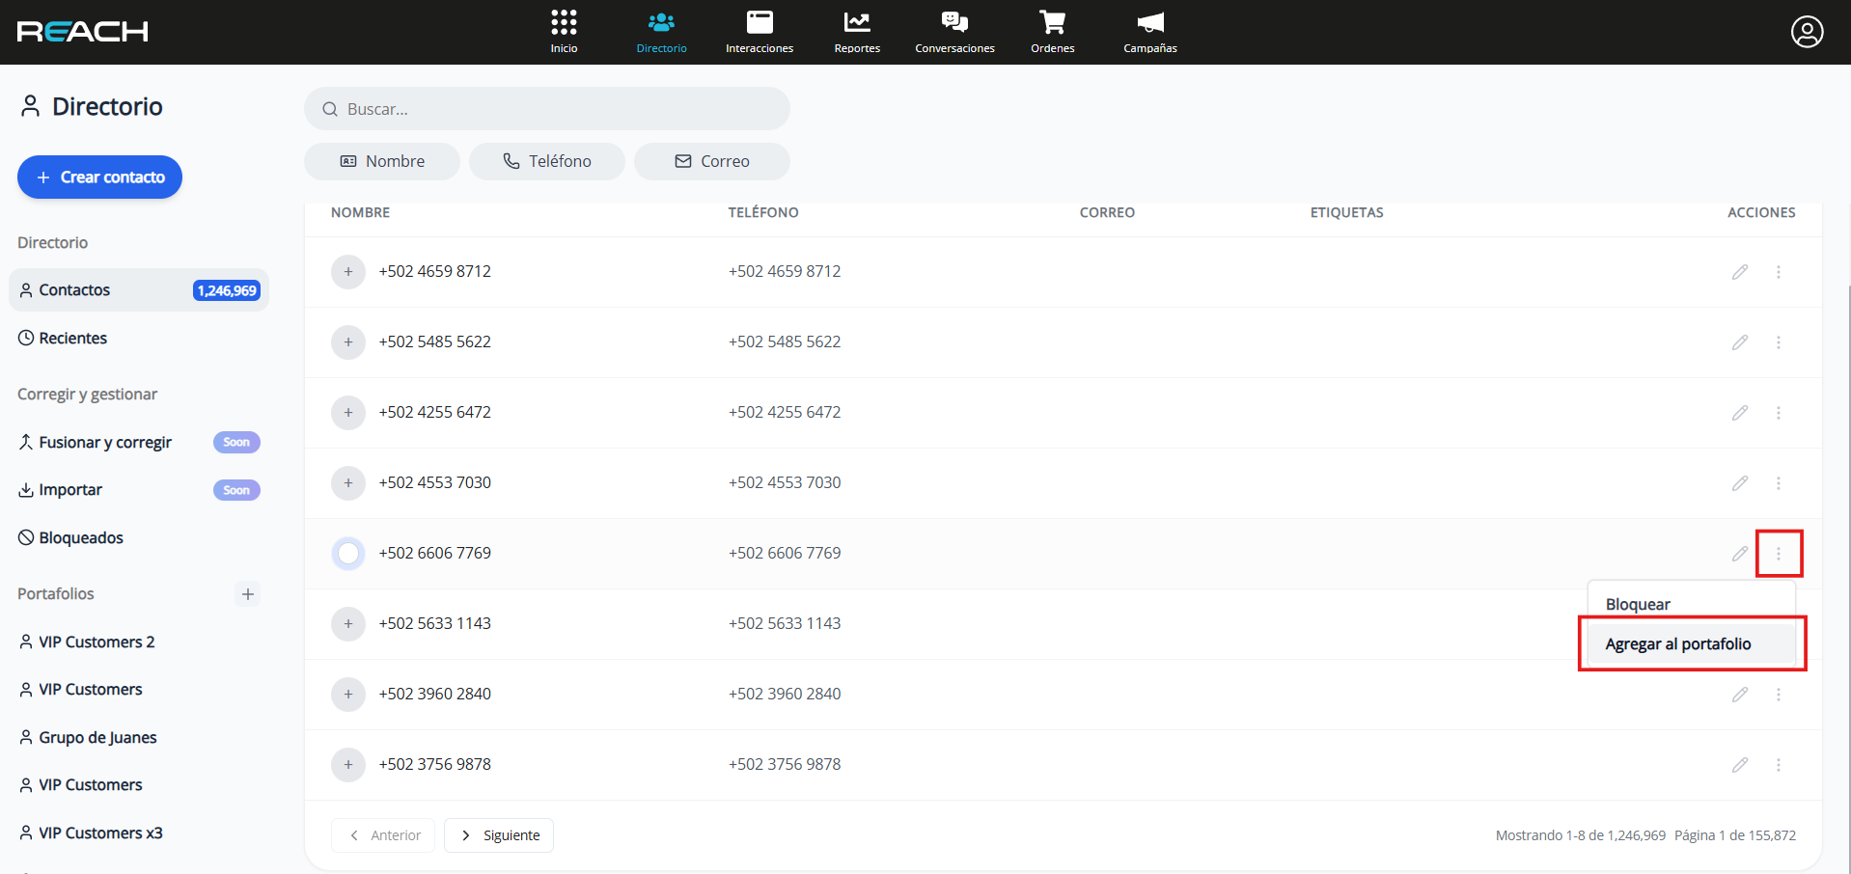This screenshot has width=1851, height=874.
Task: Add a new portfolio with plus button
Action: tap(248, 594)
